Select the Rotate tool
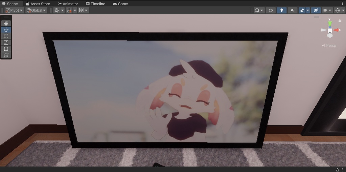This screenshot has width=346, height=172. [6, 36]
